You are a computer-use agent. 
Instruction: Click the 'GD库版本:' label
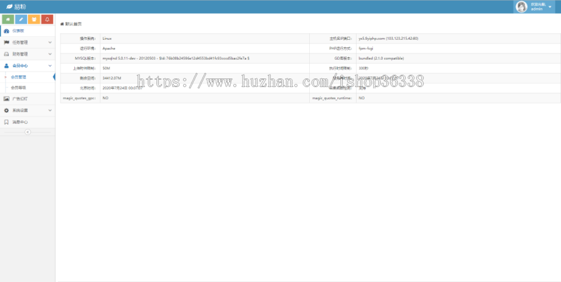(343, 59)
